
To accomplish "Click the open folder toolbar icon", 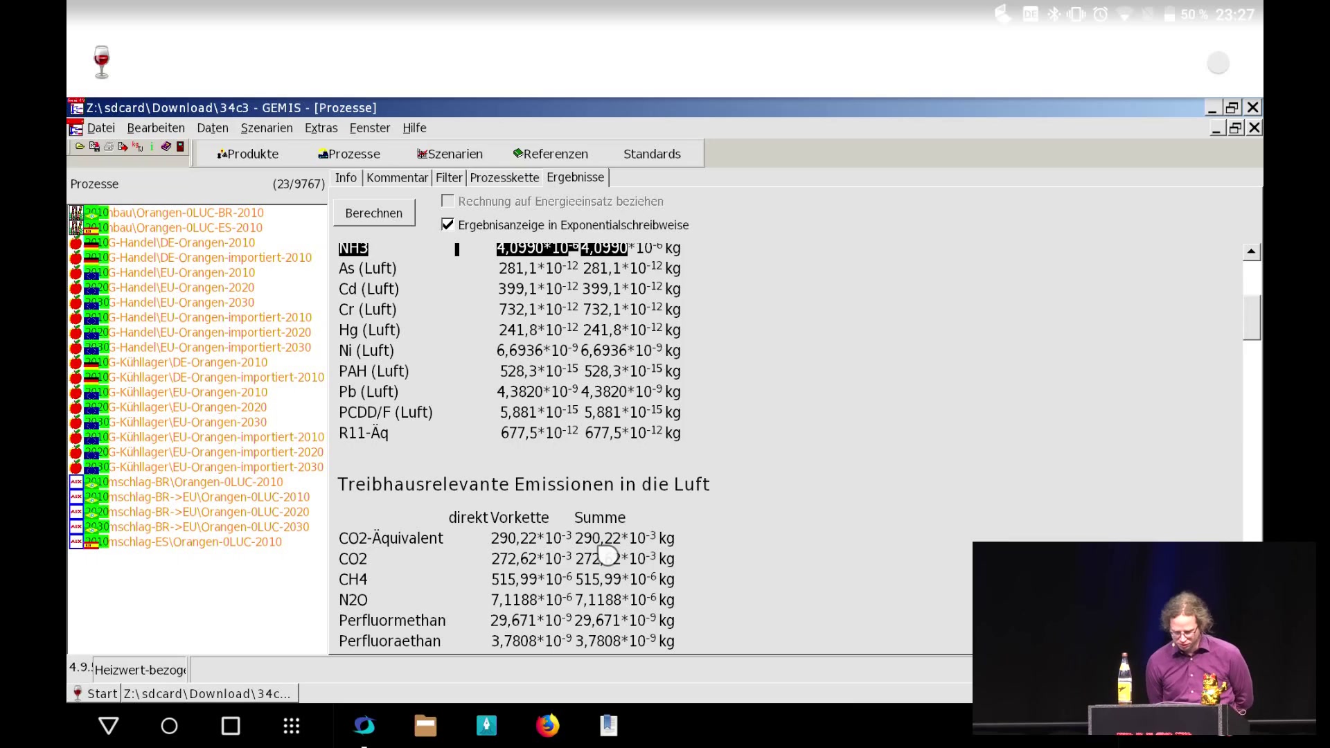I will (x=80, y=146).
